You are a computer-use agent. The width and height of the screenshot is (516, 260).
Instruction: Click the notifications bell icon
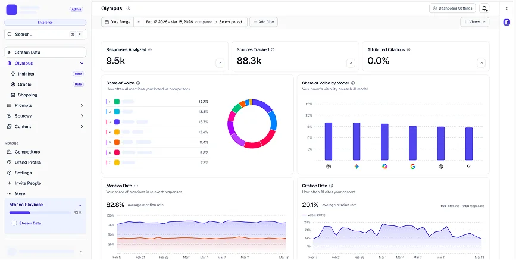tap(484, 8)
